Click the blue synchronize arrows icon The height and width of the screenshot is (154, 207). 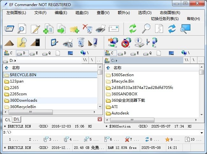click(172, 29)
